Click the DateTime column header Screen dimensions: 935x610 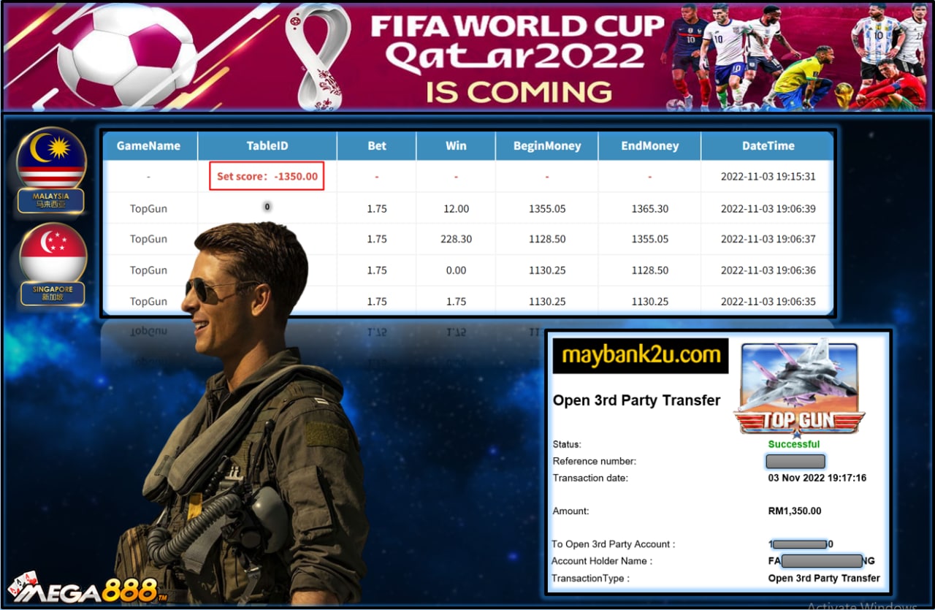pyautogui.click(x=768, y=145)
